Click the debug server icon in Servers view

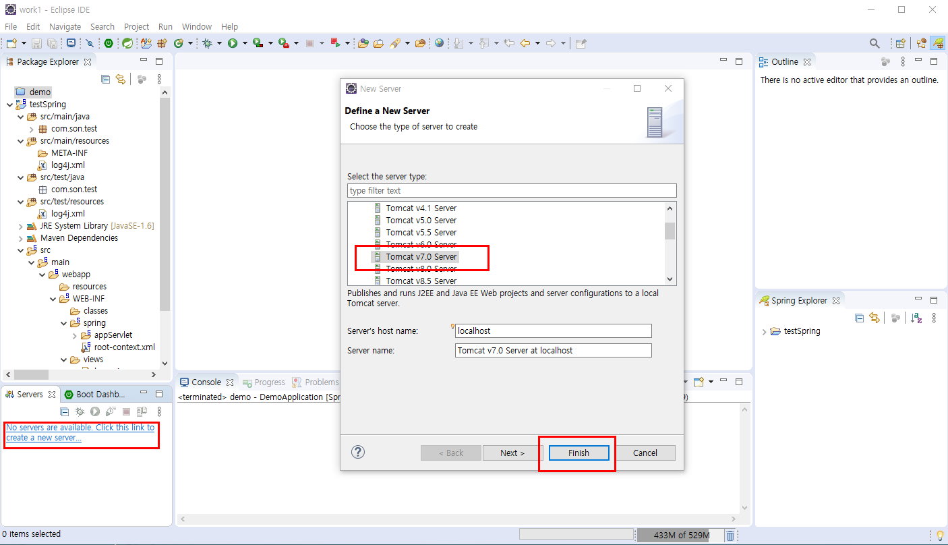click(x=80, y=411)
